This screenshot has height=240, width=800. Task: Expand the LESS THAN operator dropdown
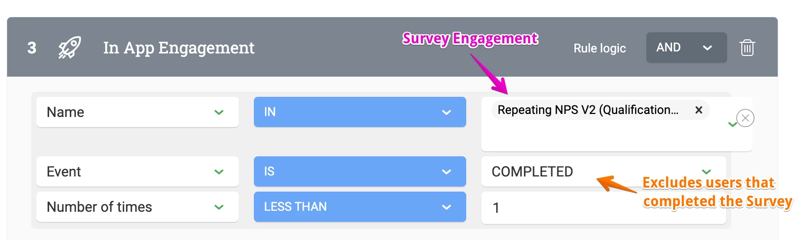360,207
